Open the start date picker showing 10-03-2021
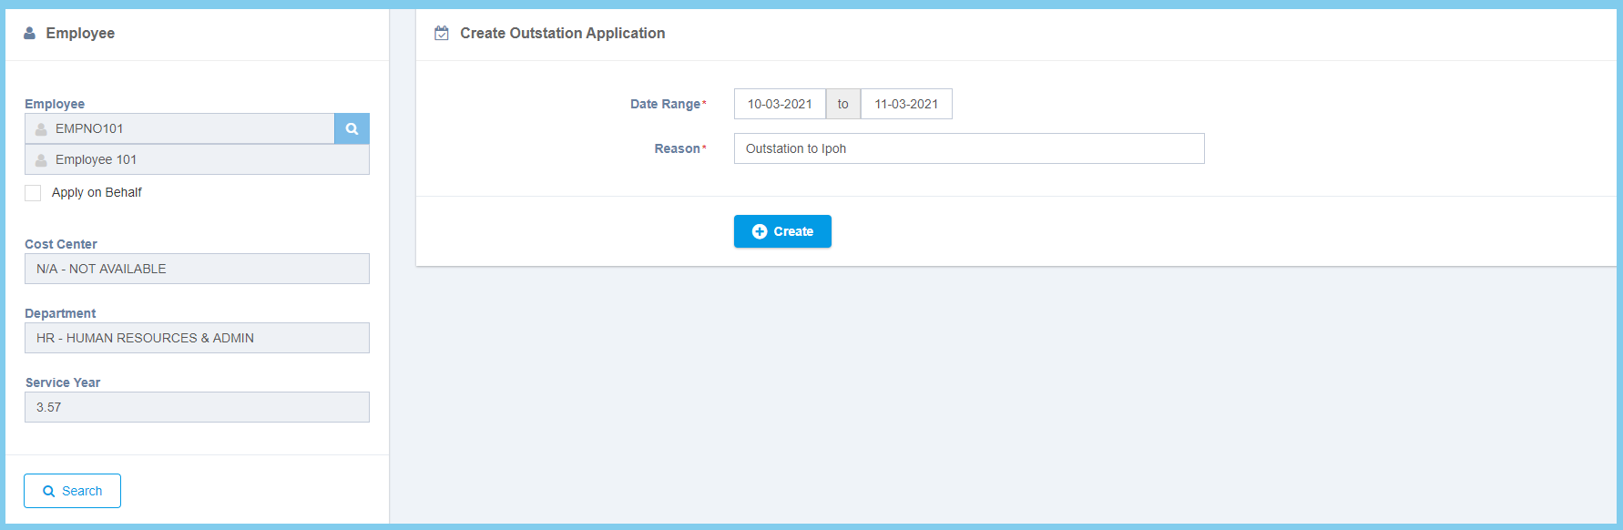This screenshot has width=1623, height=530. point(780,104)
